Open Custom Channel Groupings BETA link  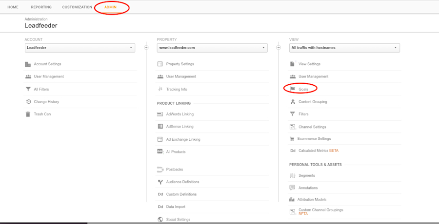pyautogui.click(x=321, y=212)
